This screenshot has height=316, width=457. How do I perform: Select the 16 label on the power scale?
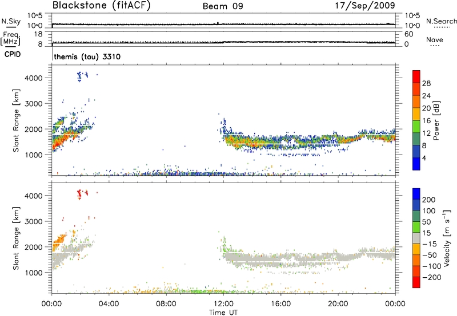426,121
